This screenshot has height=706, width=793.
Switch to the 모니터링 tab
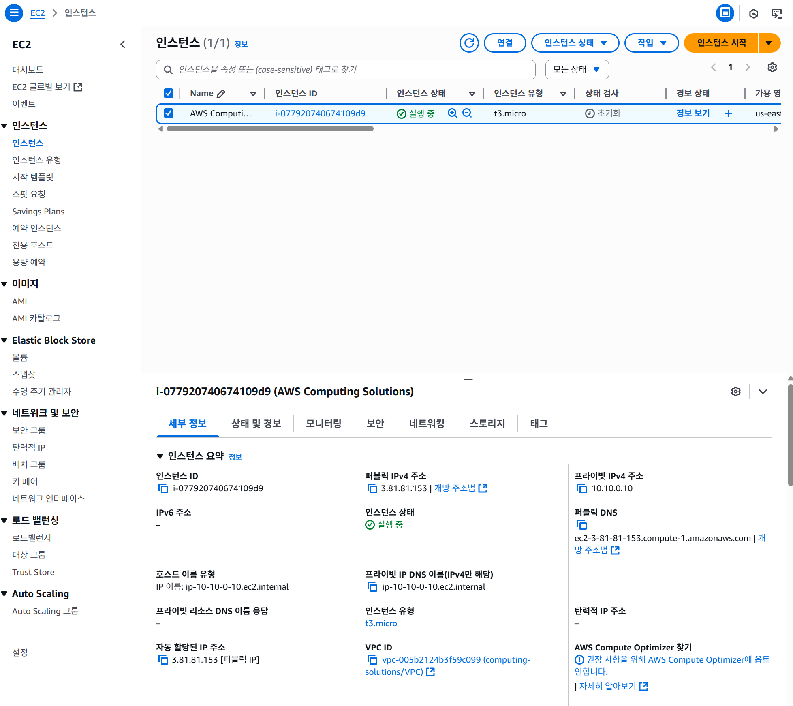(323, 424)
